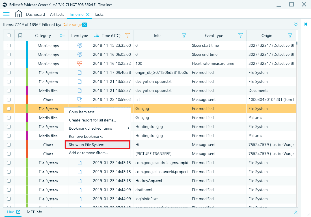Open the side panel with the blue arrow

(x=305, y=24)
